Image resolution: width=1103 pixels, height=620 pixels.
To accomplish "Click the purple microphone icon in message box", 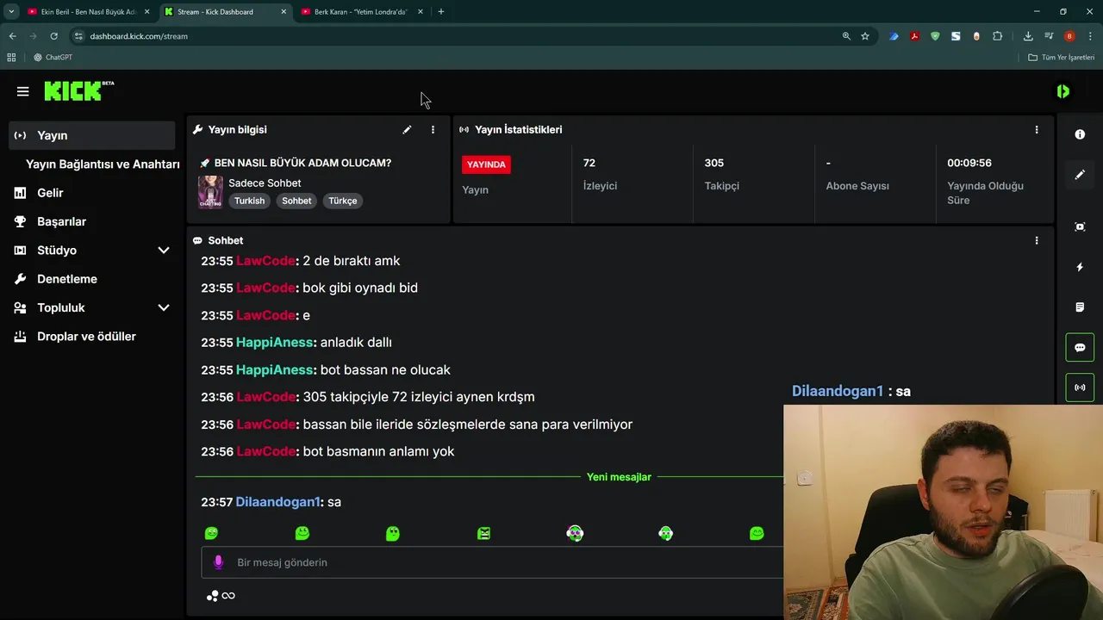I will (x=218, y=562).
